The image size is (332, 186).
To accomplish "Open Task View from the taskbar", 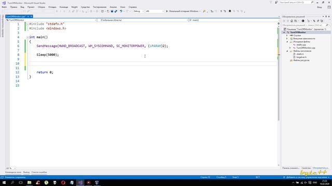I will click(x=21, y=182).
